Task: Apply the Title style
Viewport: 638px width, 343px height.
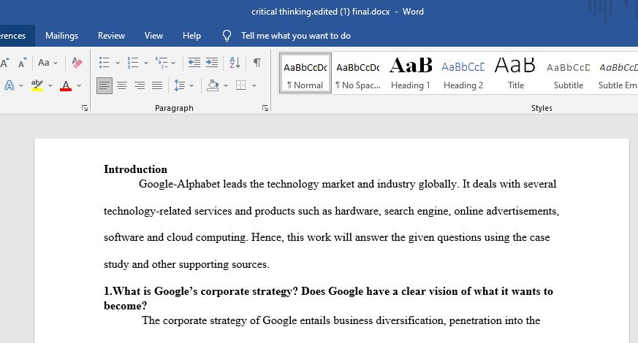Action: (x=515, y=74)
